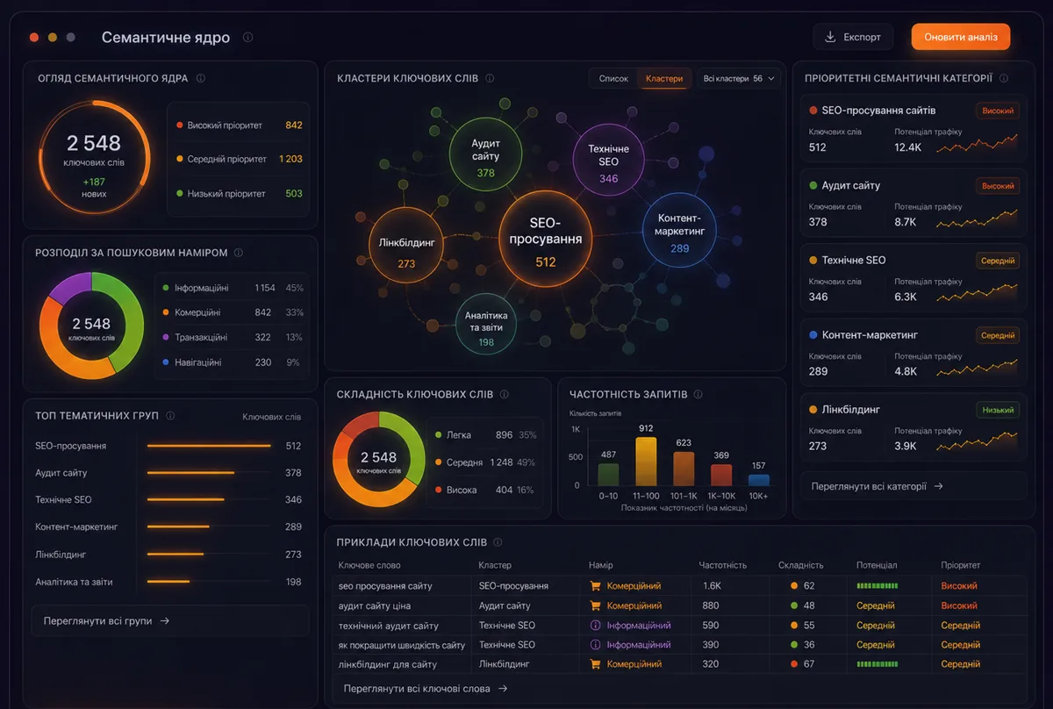Viewport: 1053px width, 709px height.
Task: Click info icon beside Кластери ключових слів
Action: point(490,78)
